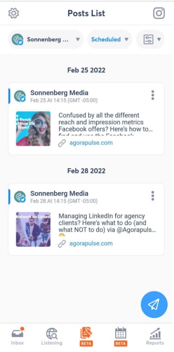Tap the Instagram icon in the header
The height and width of the screenshot is (352, 174).
coord(159,13)
